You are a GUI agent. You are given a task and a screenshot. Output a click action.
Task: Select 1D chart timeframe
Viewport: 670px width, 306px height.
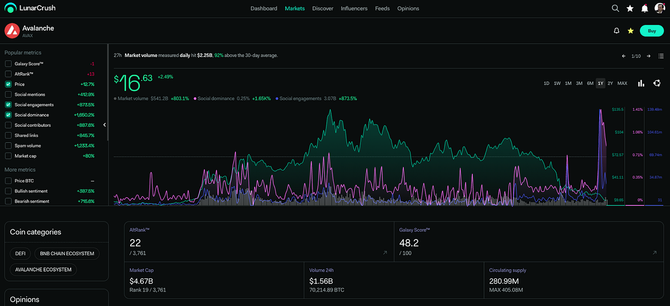tap(547, 83)
